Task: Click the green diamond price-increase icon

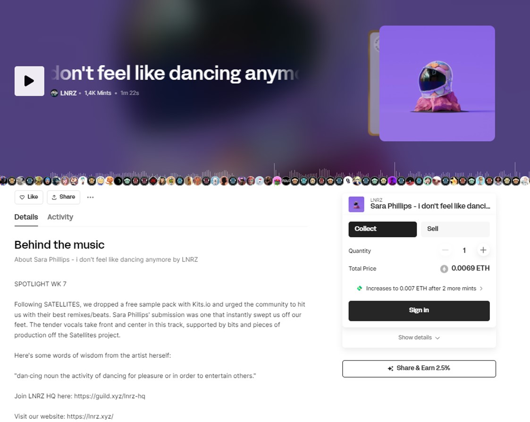Action: (x=360, y=288)
